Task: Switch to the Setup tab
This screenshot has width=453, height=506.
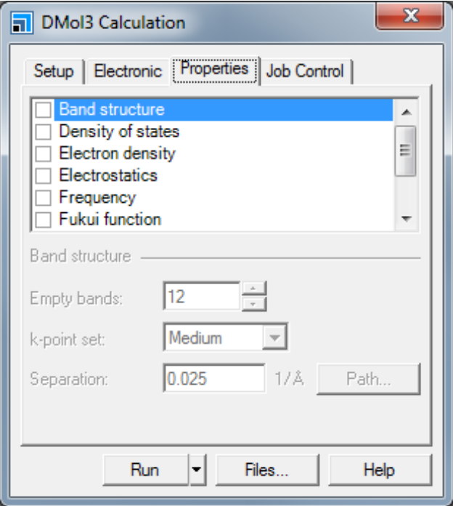Action: coord(54,71)
